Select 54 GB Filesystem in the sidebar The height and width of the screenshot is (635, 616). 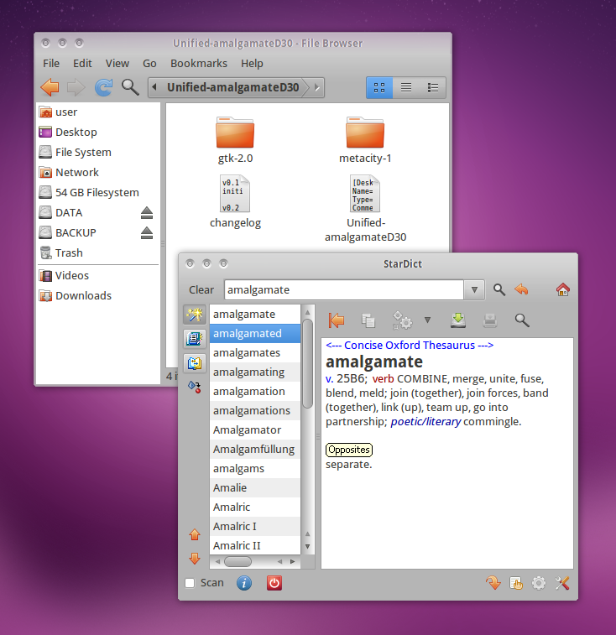coord(98,192)
